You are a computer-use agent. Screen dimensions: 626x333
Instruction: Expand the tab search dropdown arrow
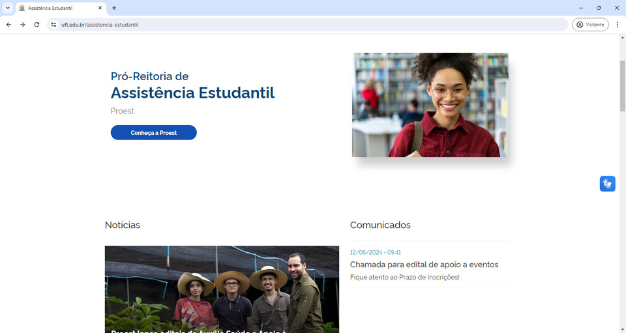click(7, 8)
